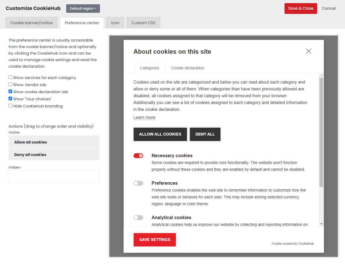Open the Default region dropdown

[83, 8]
